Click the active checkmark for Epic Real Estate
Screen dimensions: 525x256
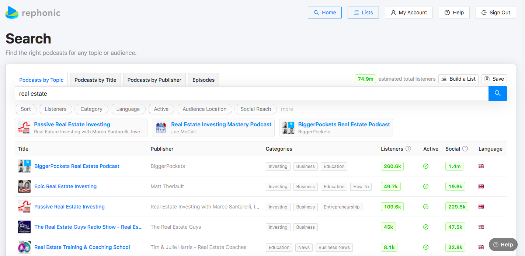pyautogui.click(x=426, y=186)
